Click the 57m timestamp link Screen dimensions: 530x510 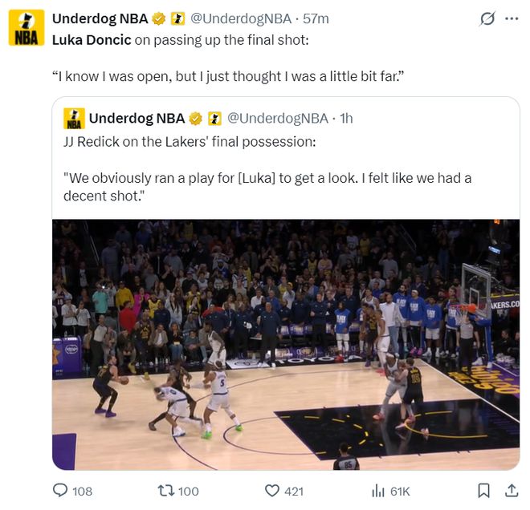(x=316, y=19)
